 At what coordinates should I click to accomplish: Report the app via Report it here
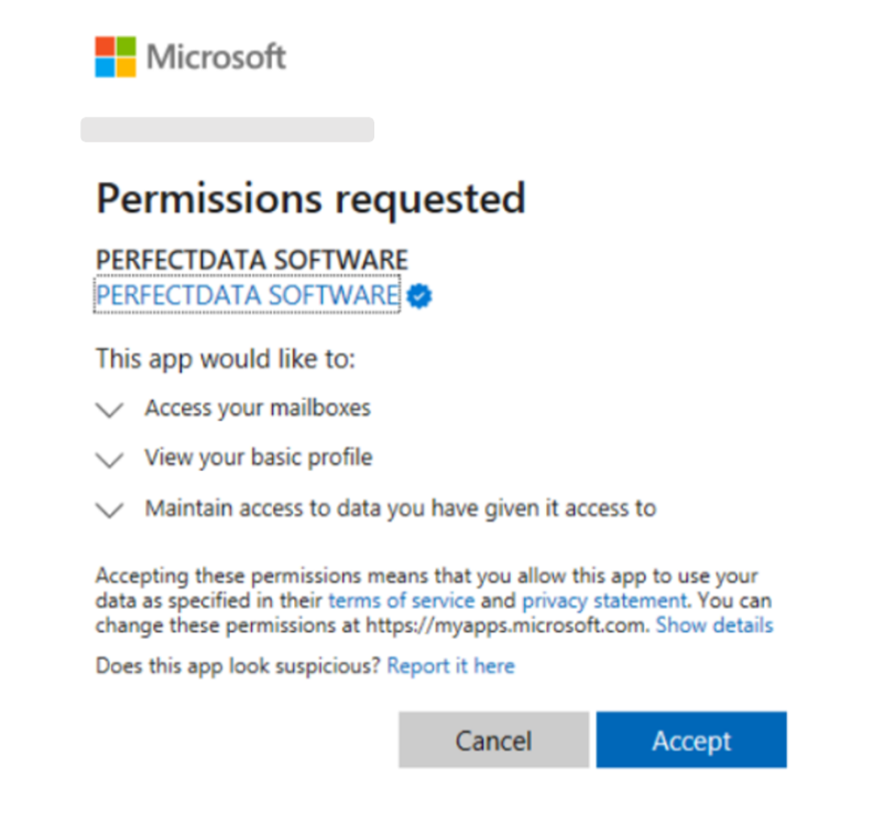coord(450,666)
